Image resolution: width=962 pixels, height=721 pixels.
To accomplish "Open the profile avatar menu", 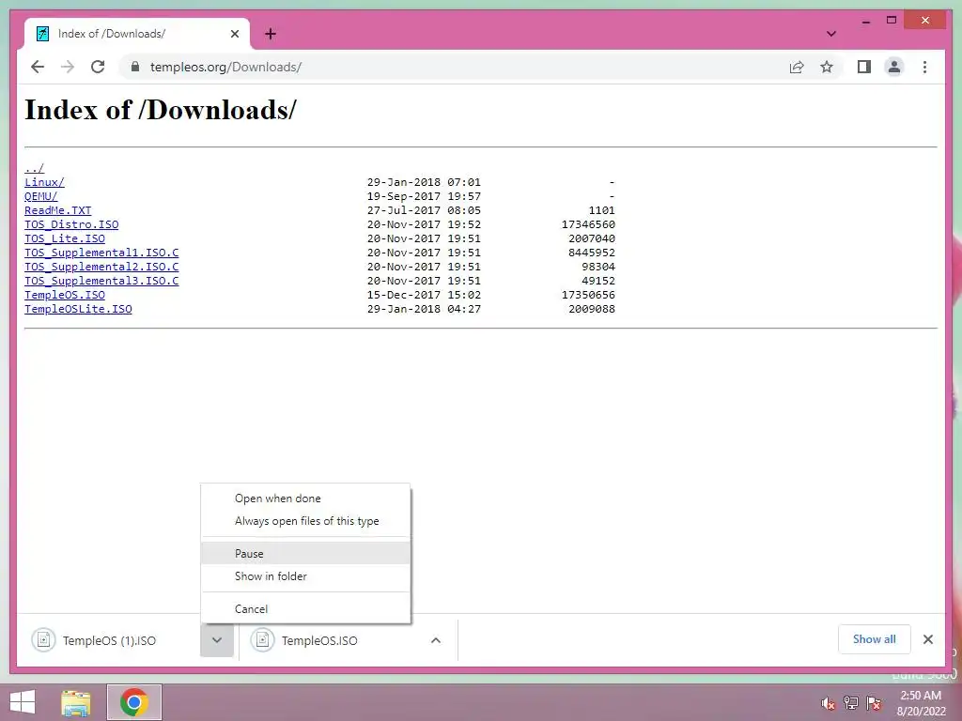I will tap(894, 67).
